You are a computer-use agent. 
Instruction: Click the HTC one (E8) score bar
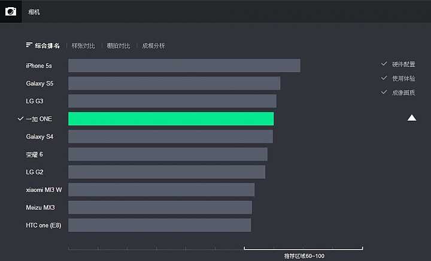160,225
